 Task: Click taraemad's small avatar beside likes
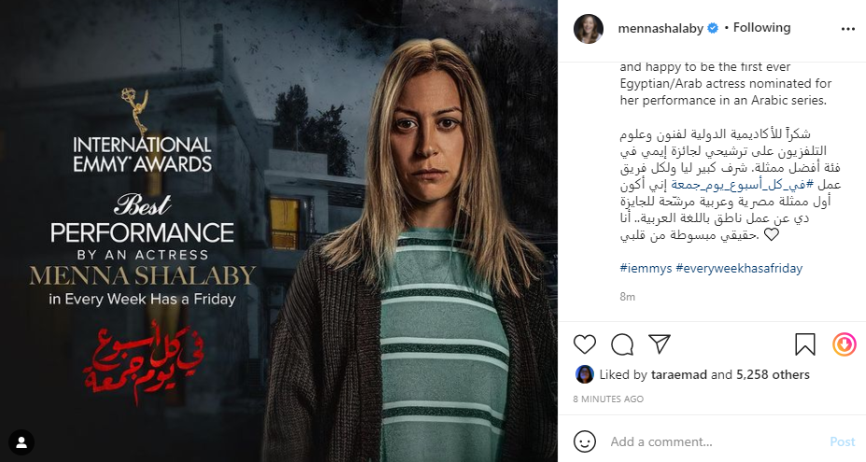[x=584, y=374]
